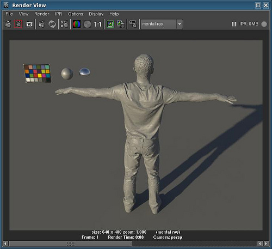Open the Options menu
The height and width of the screenshot is (249, 272).
tap(76, 14)
